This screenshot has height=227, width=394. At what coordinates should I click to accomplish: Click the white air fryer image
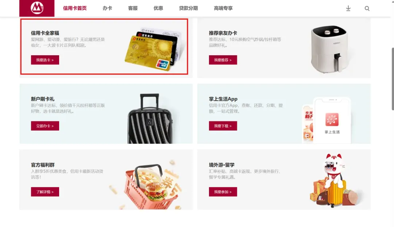pos(329,49)
